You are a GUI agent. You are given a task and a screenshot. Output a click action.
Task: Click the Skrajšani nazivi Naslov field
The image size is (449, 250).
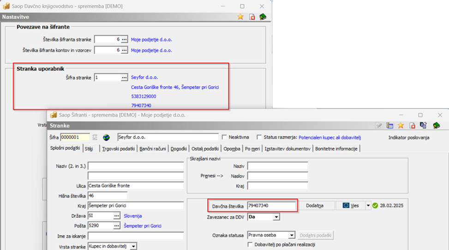[x=277, y=176]
